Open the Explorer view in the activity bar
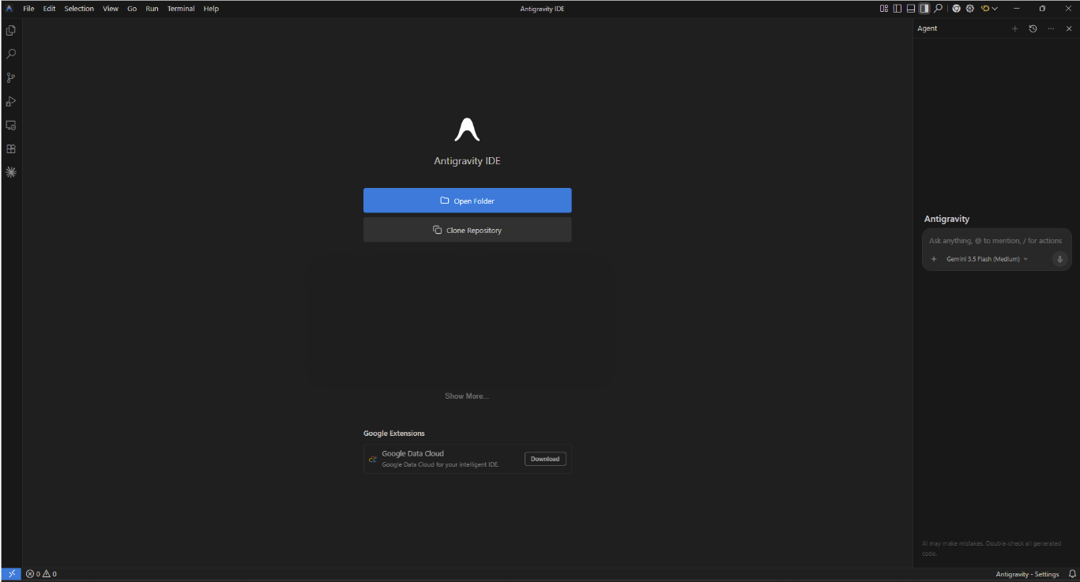Image resolution: width=1080 pixels, height=582 pixels. [x=11, y=31]
